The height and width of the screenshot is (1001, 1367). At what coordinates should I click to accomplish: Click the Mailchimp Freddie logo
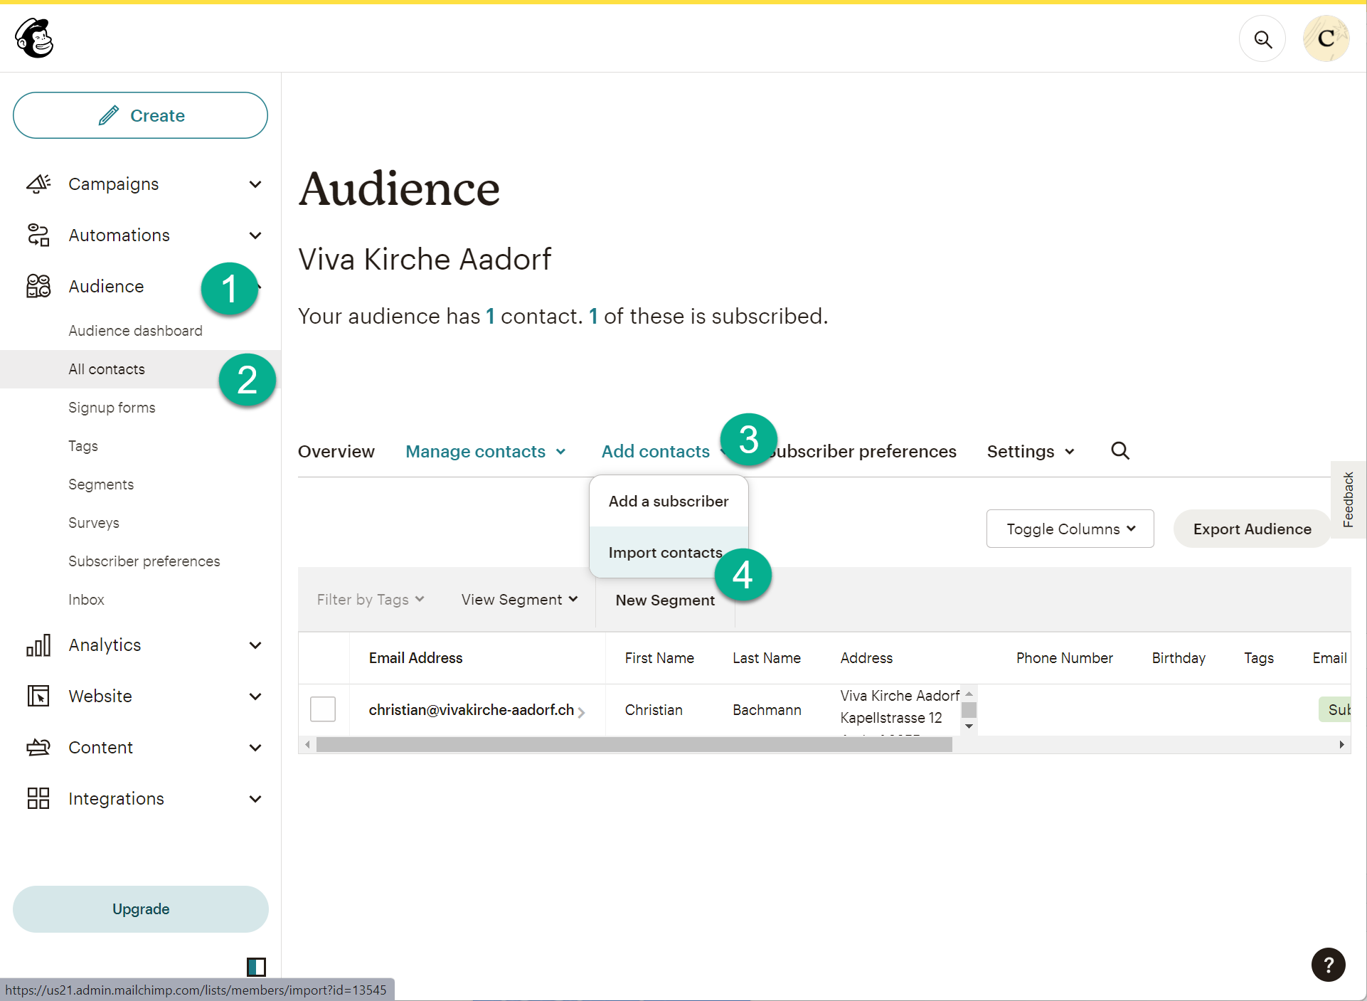(34, 38)
